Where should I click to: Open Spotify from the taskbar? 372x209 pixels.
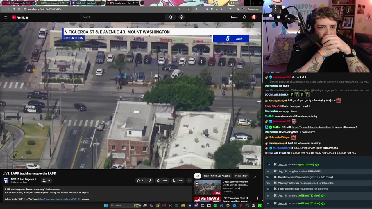point(215,206)
